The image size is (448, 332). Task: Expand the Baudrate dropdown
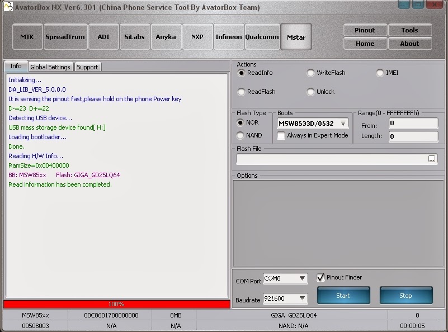tap(302, 298)
